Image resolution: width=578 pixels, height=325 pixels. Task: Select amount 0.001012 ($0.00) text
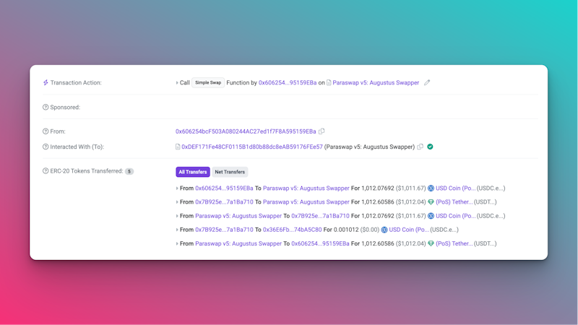click(x=356, y=230)
